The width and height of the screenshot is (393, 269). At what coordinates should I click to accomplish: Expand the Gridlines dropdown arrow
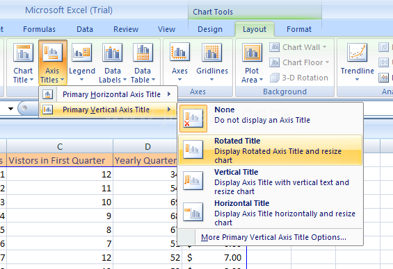point(211,80)
